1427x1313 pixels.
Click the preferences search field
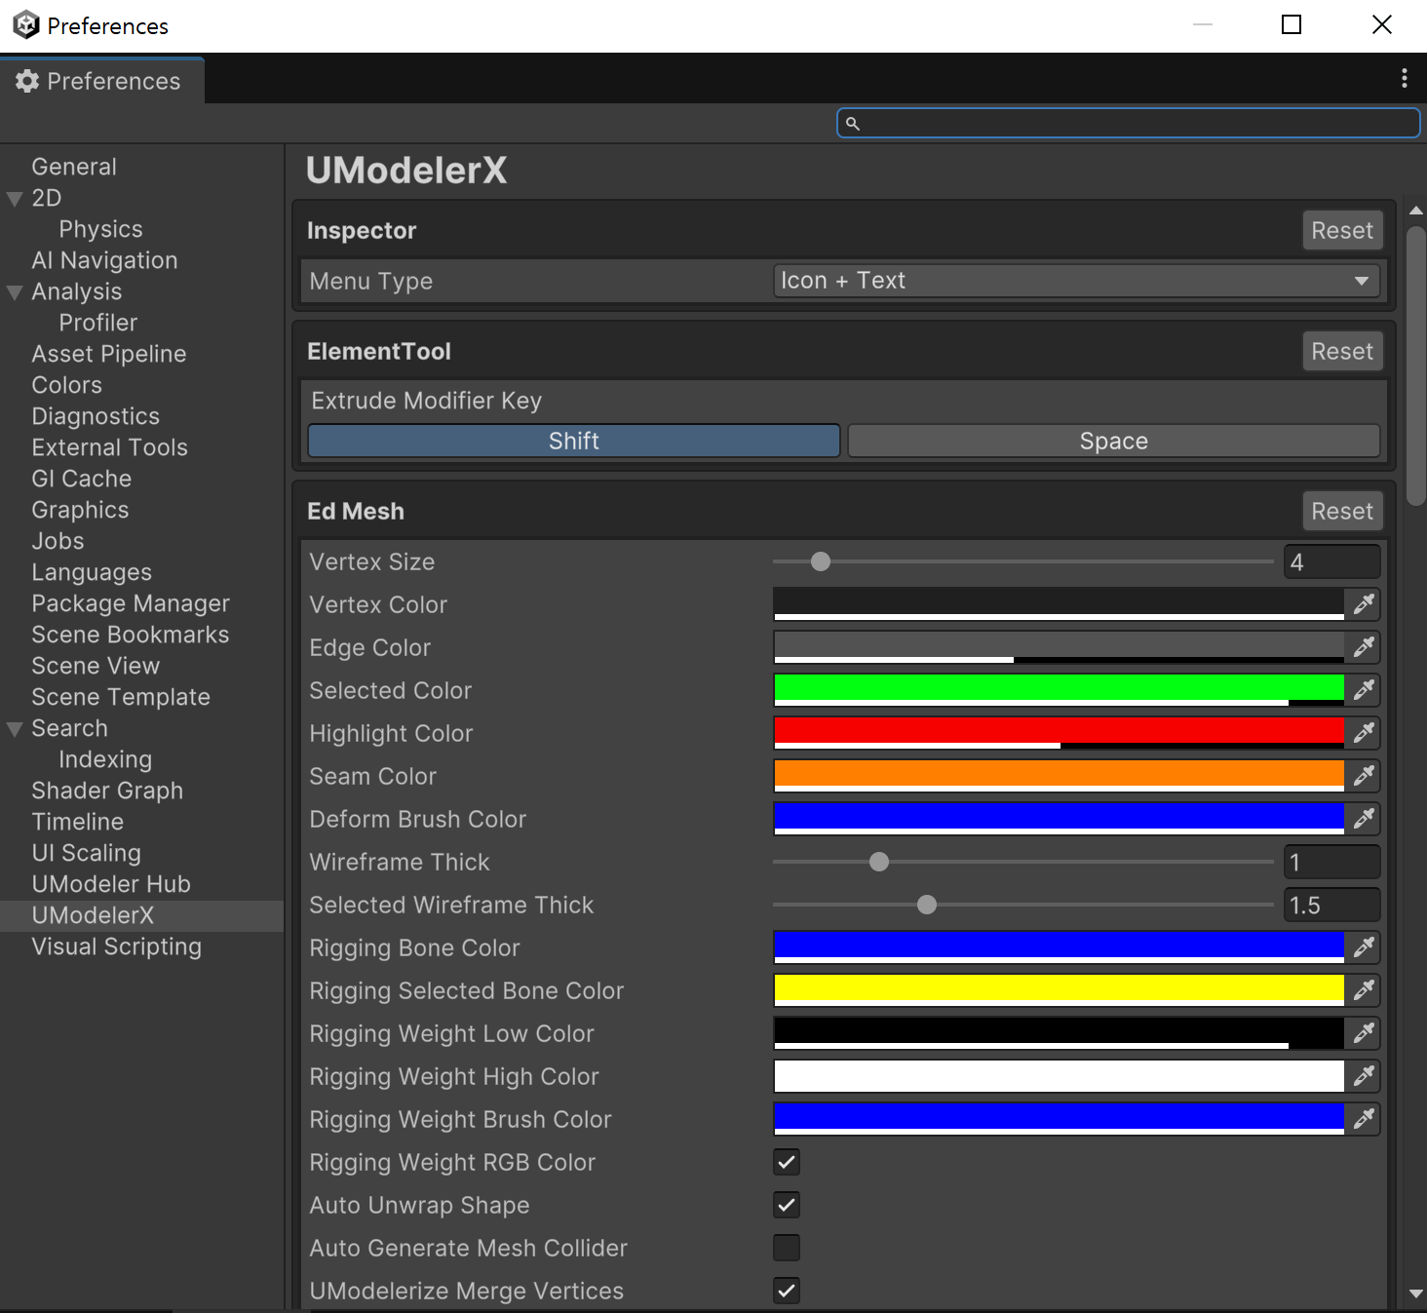[1128, 123]
